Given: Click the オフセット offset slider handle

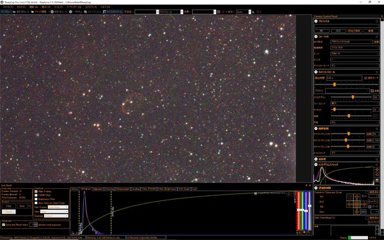Looking at the screenshot, I should pyautogui.click(x=334, y=109).
